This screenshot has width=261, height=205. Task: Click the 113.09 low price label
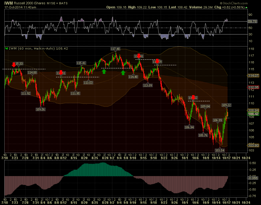click(x=148, y=86)
